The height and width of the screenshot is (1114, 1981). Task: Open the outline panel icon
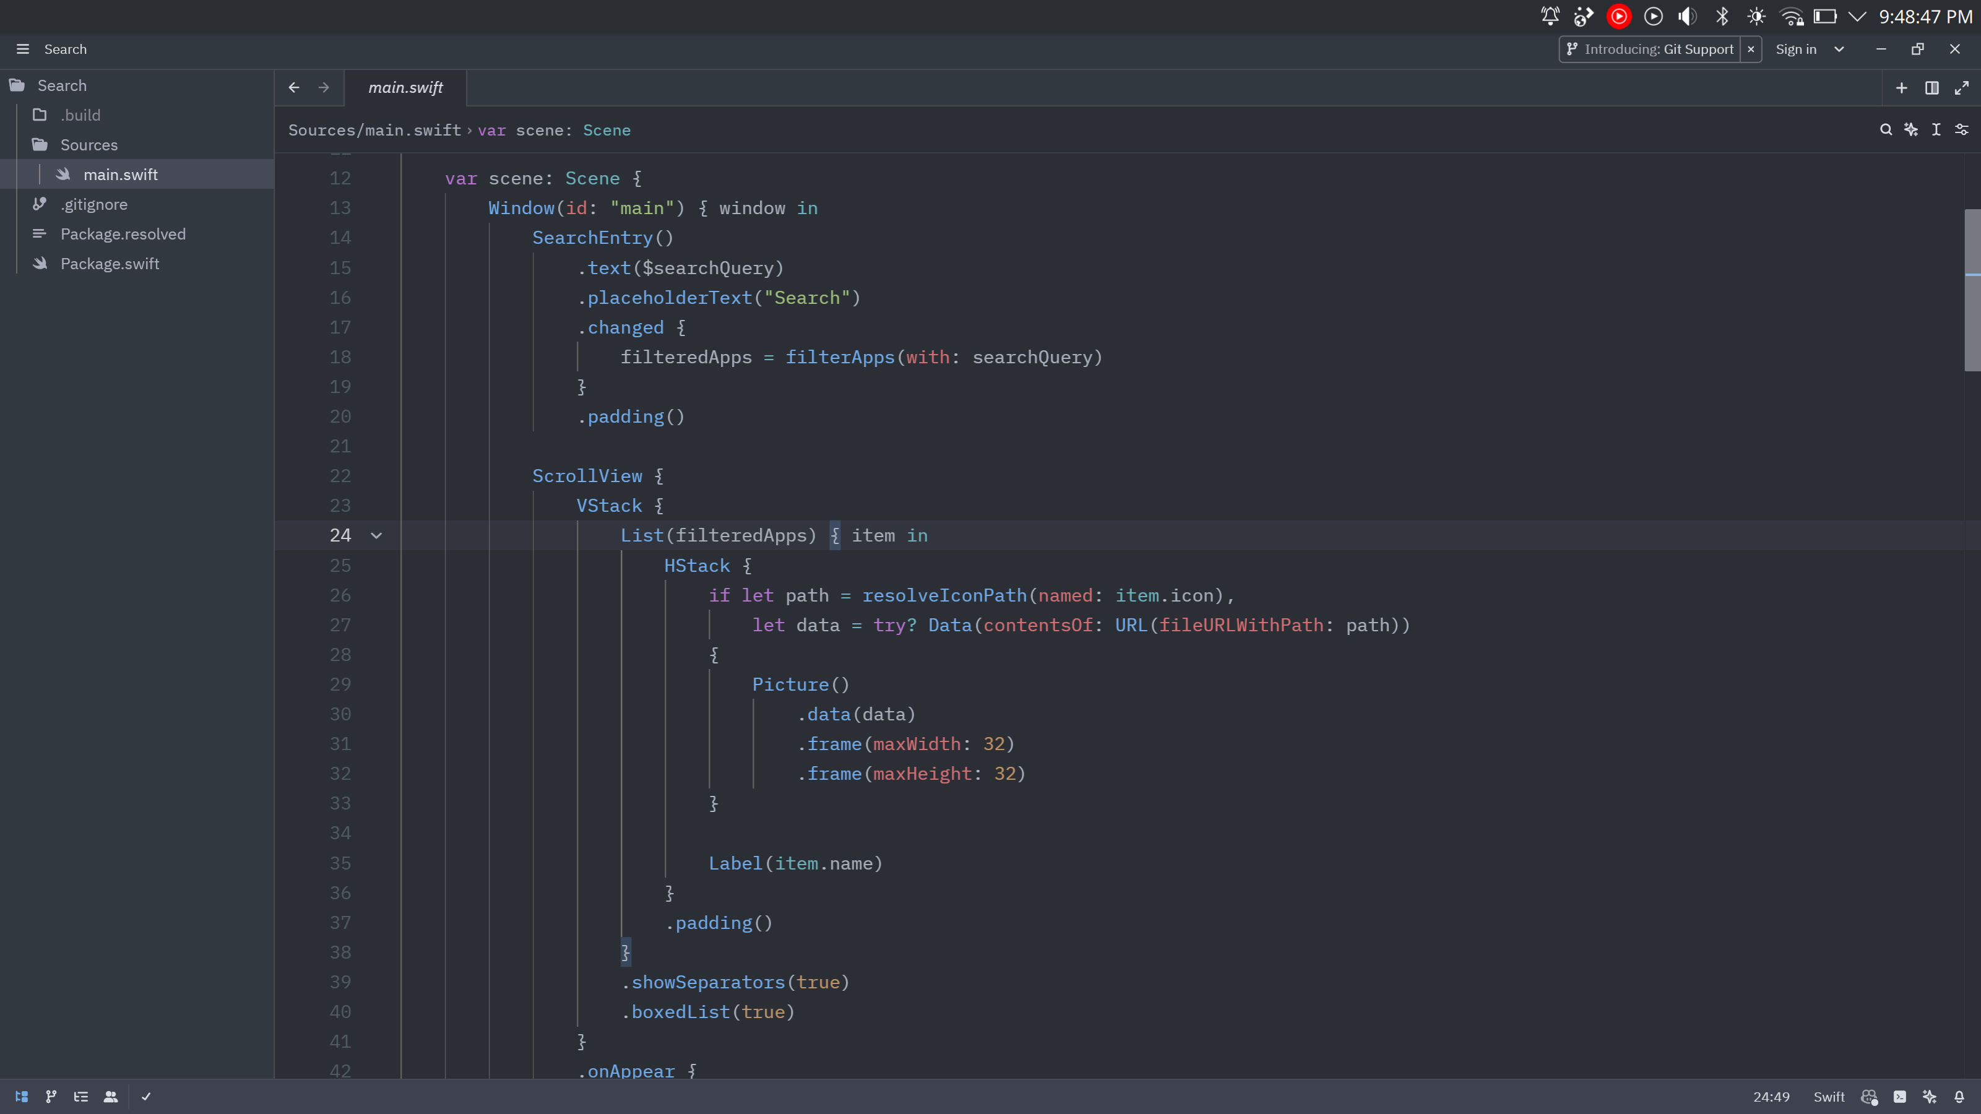[x=80, y=1096]
